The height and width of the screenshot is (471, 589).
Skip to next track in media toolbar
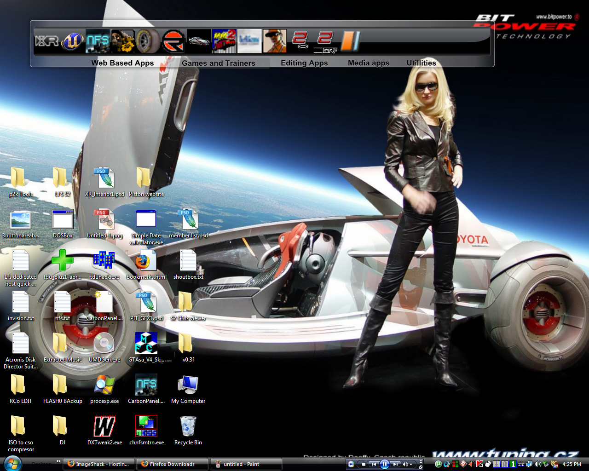click(396, 464)
